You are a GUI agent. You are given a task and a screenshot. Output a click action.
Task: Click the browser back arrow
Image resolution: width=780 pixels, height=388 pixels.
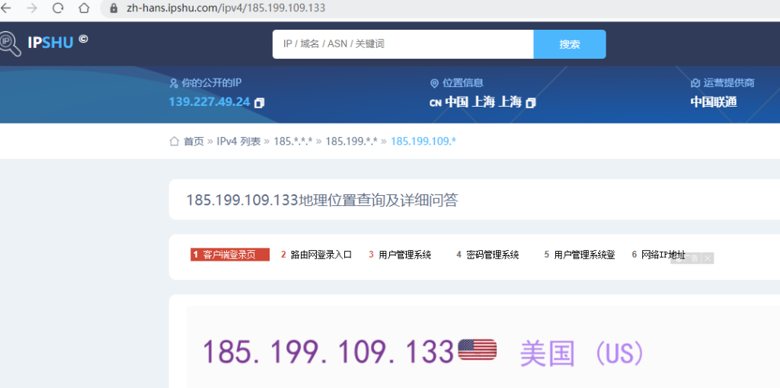[7, 8]
